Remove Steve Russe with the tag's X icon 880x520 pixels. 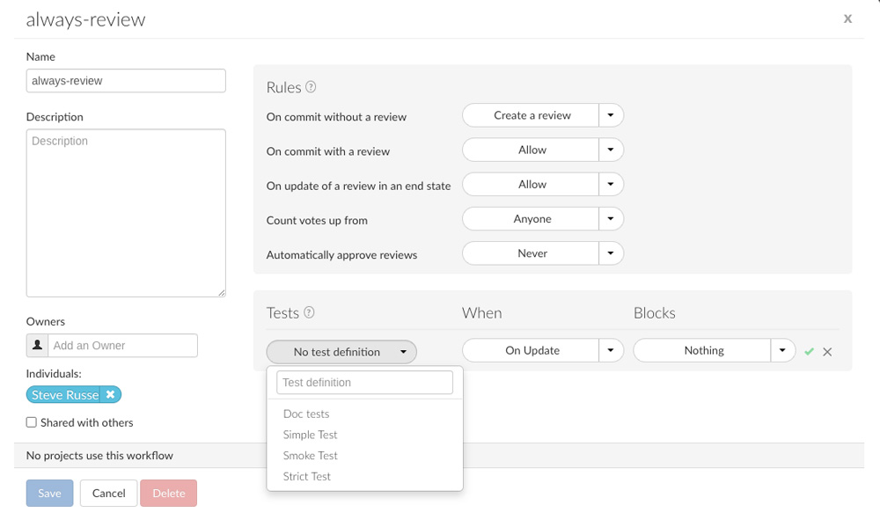coord(110,394)
